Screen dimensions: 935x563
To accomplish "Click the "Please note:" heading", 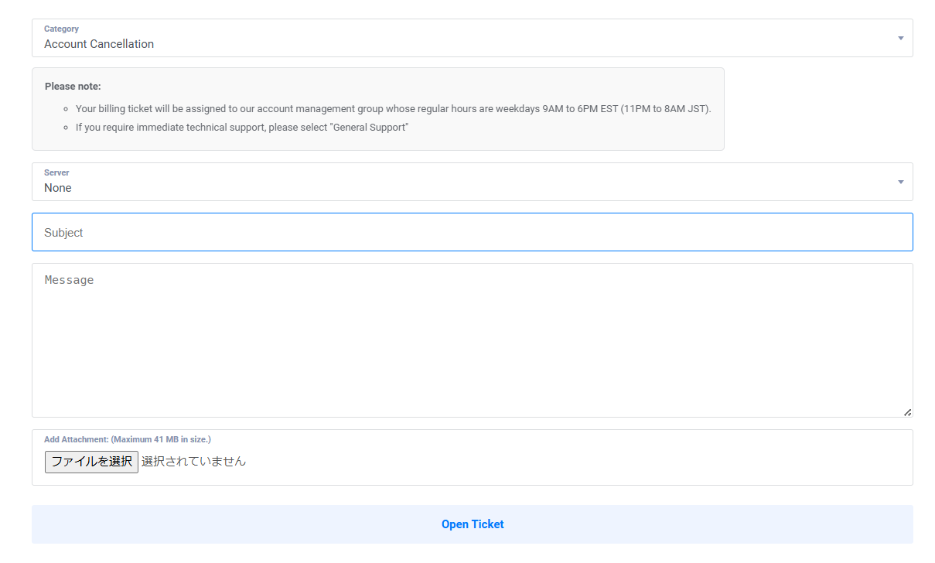I will (73, 87).
